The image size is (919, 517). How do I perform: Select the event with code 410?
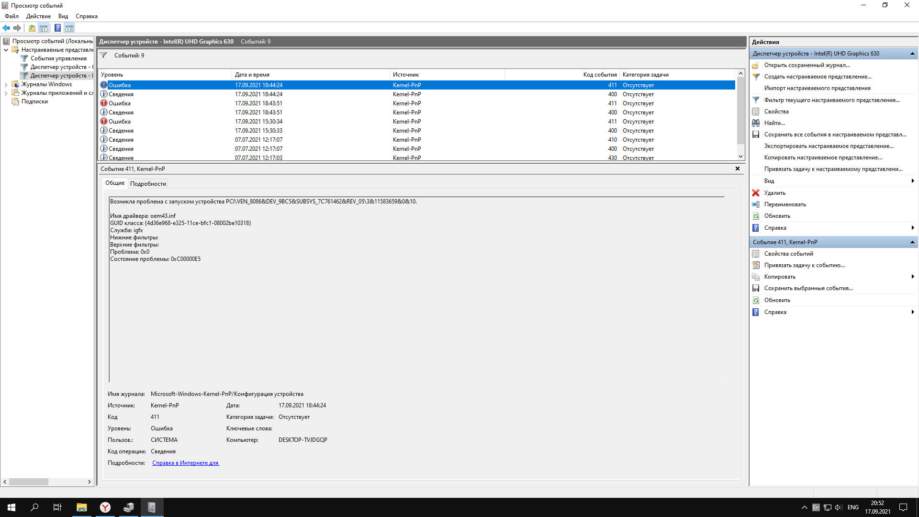coord(416,140)
